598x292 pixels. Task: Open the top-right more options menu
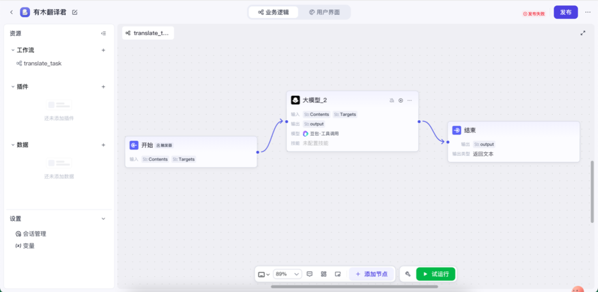[587, 12]
